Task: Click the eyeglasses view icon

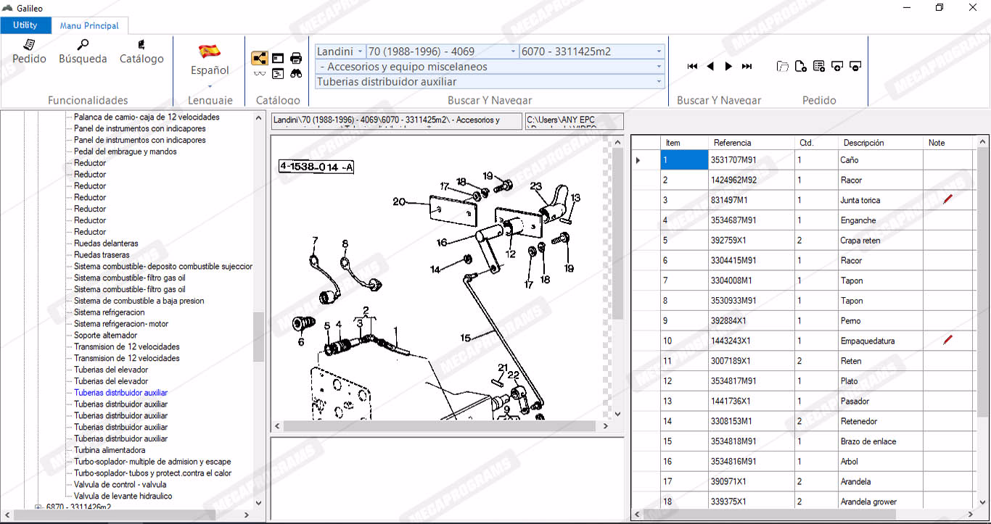Action: coord(260,73)
